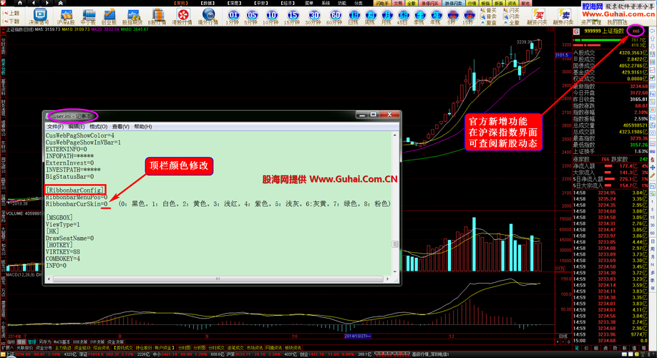Screen dimensions: 657x358
Task: Click Notepad horizontal scrollbar thumb
Action: click(218, 279)
